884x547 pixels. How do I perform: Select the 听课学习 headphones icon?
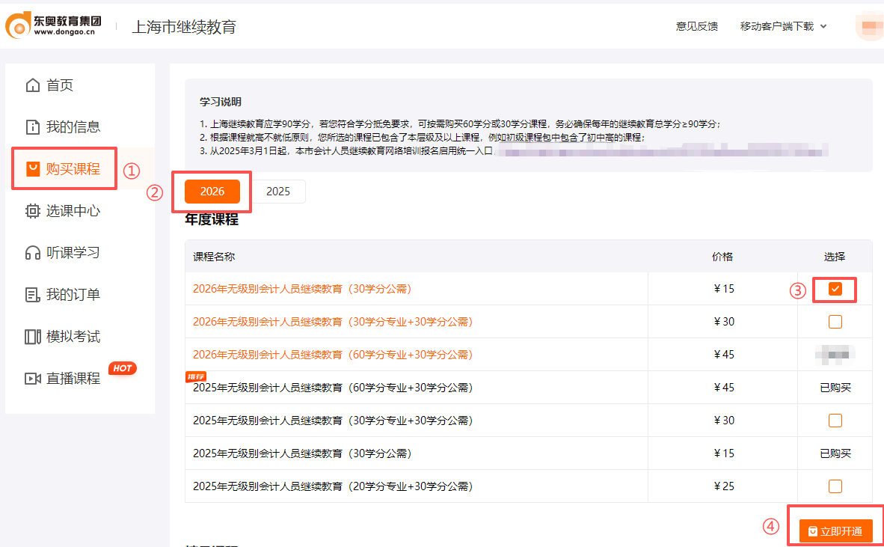pos(34,252)
